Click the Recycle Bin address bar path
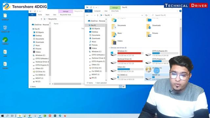Screen dimensions: 210x118 click(52, 19)
